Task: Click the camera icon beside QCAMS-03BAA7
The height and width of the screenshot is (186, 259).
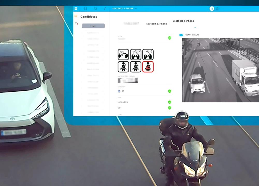Action: point(181,35)
